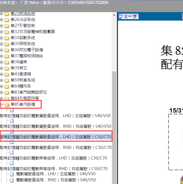Click document icon above memory driver seat RHD S40/V50

point(12,121)
